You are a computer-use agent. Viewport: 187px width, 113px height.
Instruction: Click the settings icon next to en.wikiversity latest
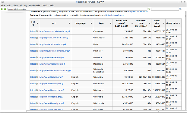coord(37,103)
